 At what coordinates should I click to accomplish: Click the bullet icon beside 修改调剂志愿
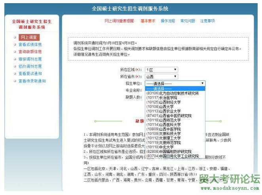coord(15,66)
